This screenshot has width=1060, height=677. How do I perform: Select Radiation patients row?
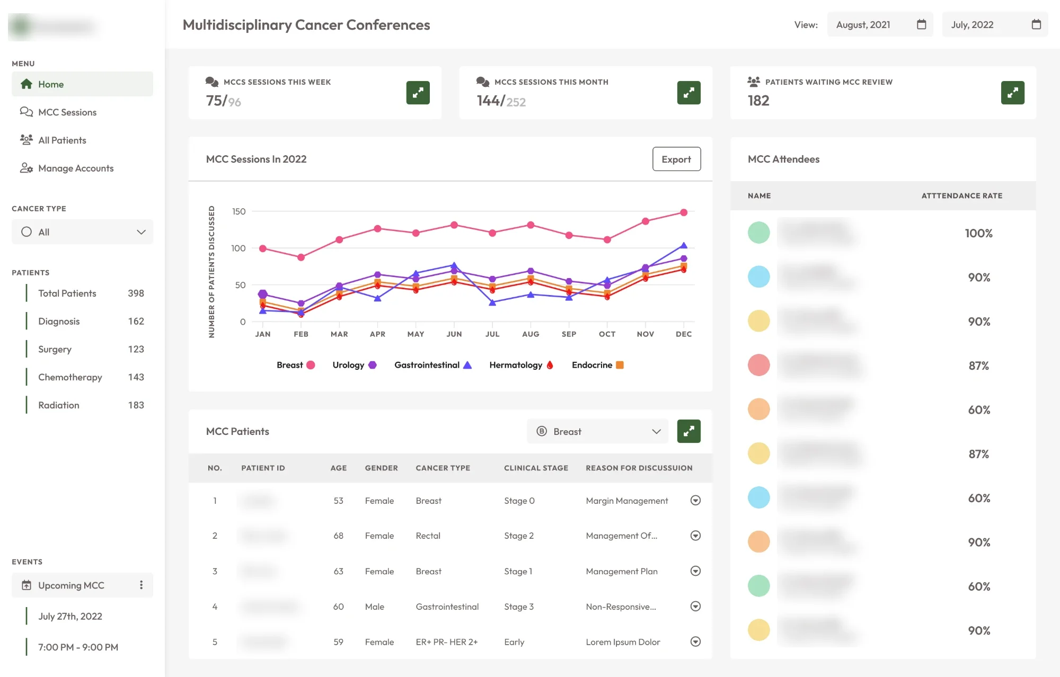(85, 405)
